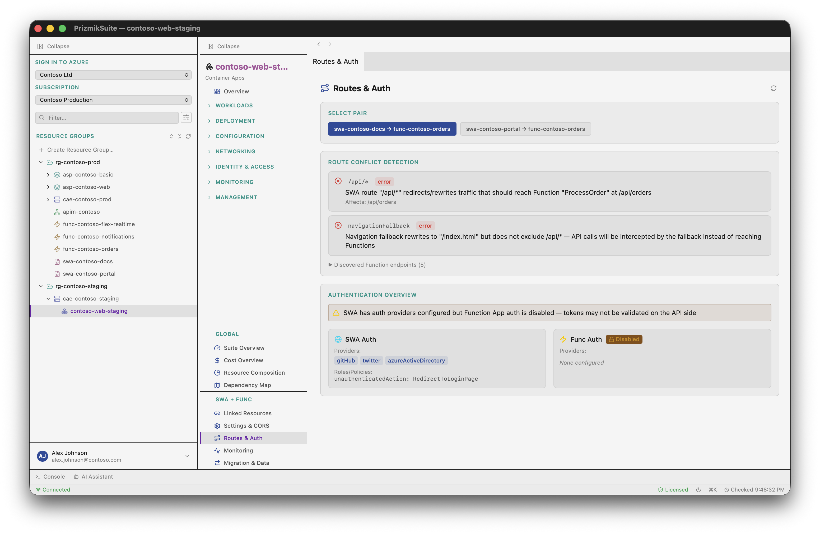Select func-contoso-notifications resource
Screen dimensions: 820x534
[113, 237]
